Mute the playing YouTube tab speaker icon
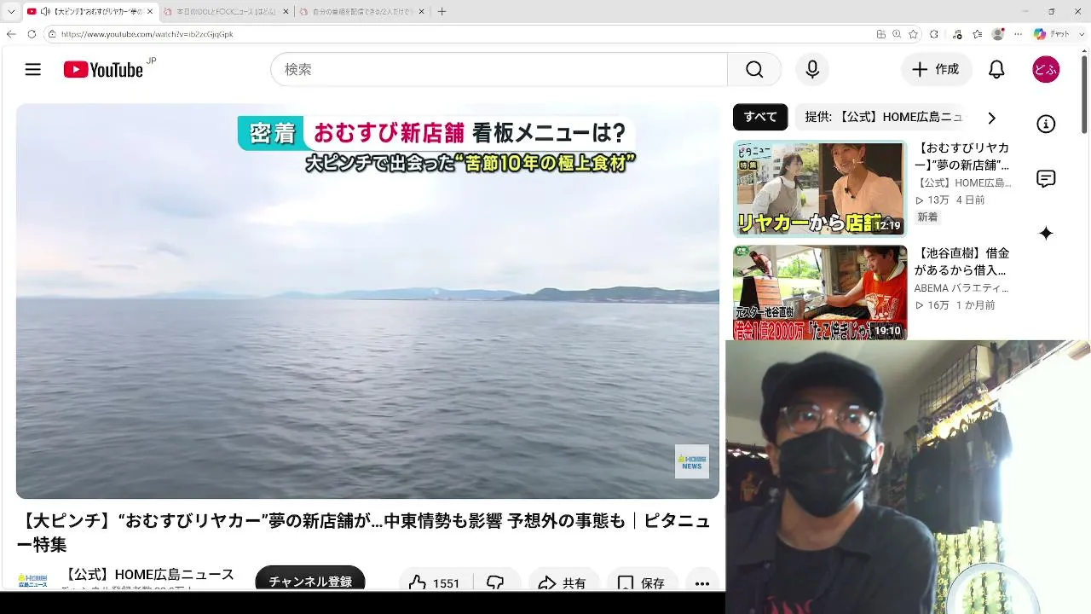 [x=45, y=12]
